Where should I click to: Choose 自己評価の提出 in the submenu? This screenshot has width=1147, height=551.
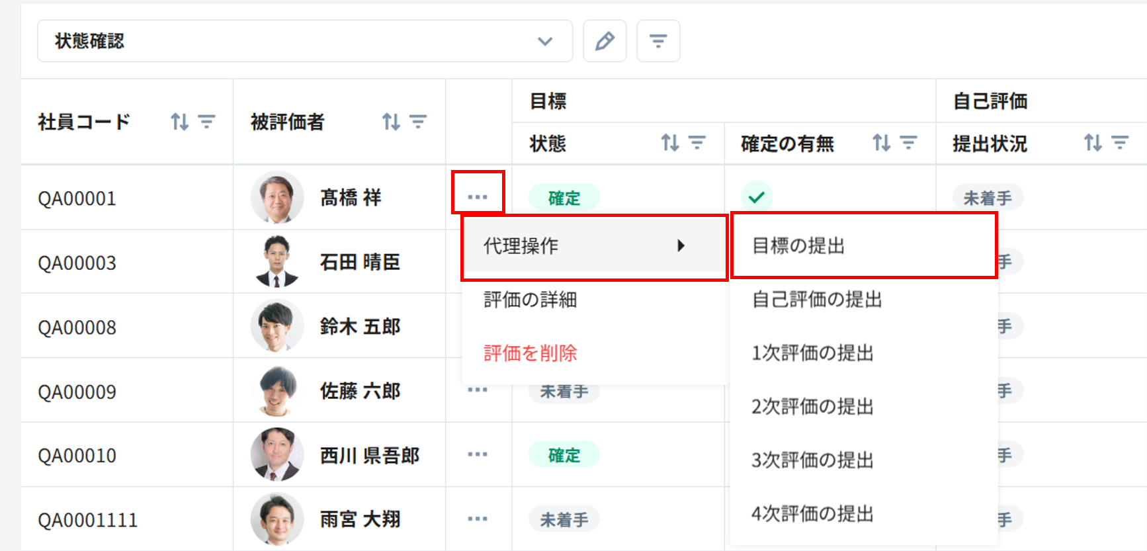click(x=818, y=300)
